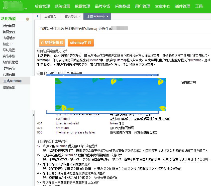The width and height of the screenshot is (211, 186).
Task: Click the left arrow to scroll tabs
Action: coord(37,16)
